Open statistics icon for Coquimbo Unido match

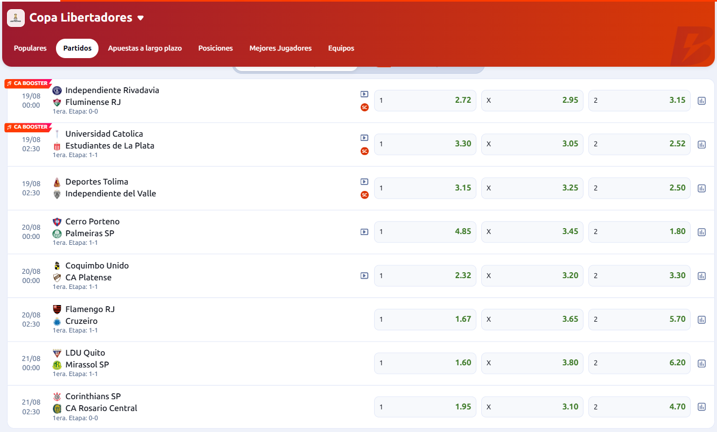click(701, 276)
